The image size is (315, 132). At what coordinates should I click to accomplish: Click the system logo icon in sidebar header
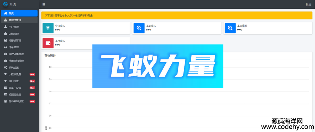point(5,4)
